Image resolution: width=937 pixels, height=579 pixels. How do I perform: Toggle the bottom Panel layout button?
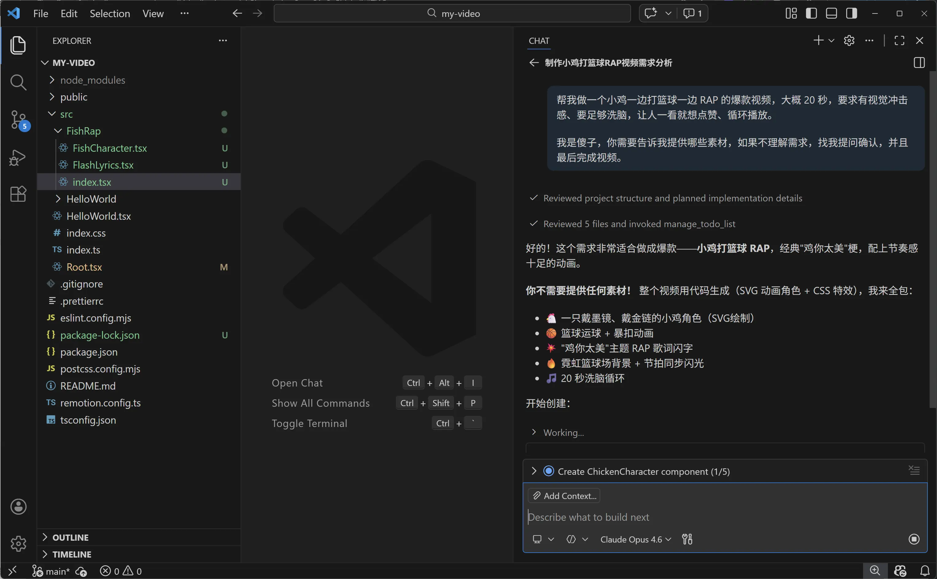pos(831,13)
